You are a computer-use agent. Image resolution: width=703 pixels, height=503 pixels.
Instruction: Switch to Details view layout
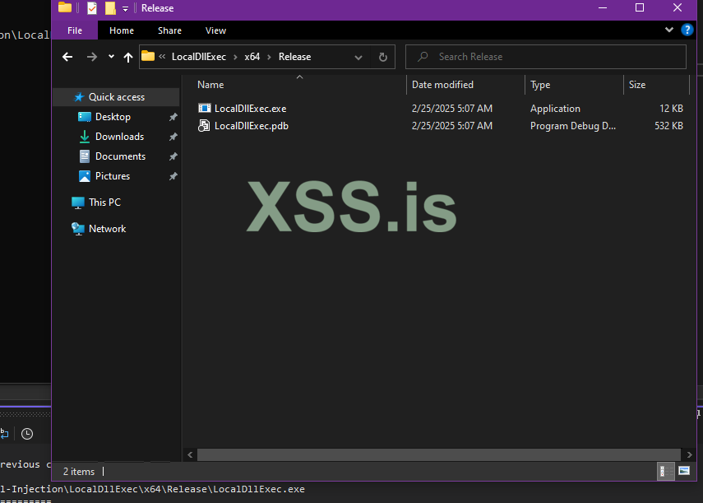(666, 471)
